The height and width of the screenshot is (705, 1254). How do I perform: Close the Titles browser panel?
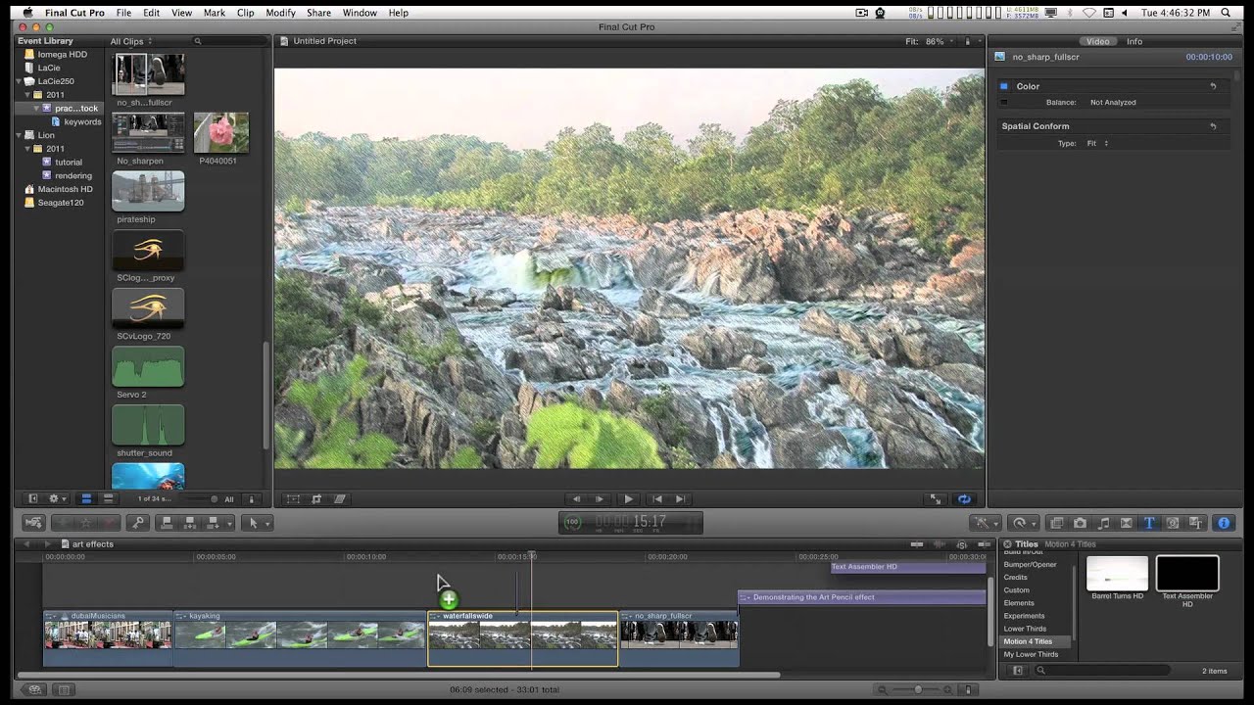coord(1007,544)
